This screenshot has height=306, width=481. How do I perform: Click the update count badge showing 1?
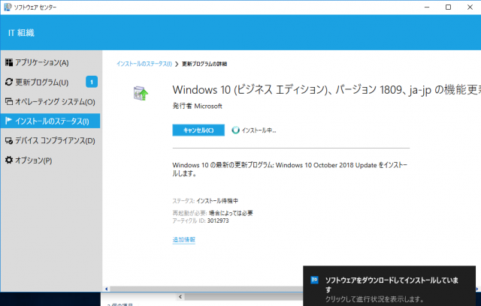pos(91,82)
